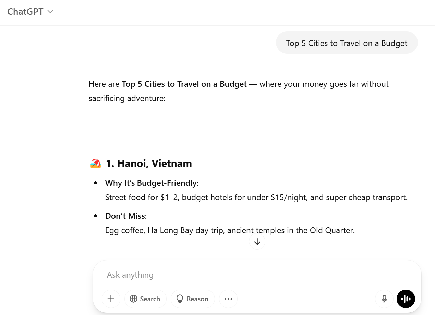Click the line mentioning Street food for $1–2
The image size is (435, 315).
256,197
